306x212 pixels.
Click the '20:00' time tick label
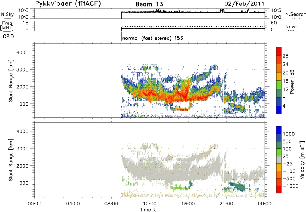coord(226,204)
